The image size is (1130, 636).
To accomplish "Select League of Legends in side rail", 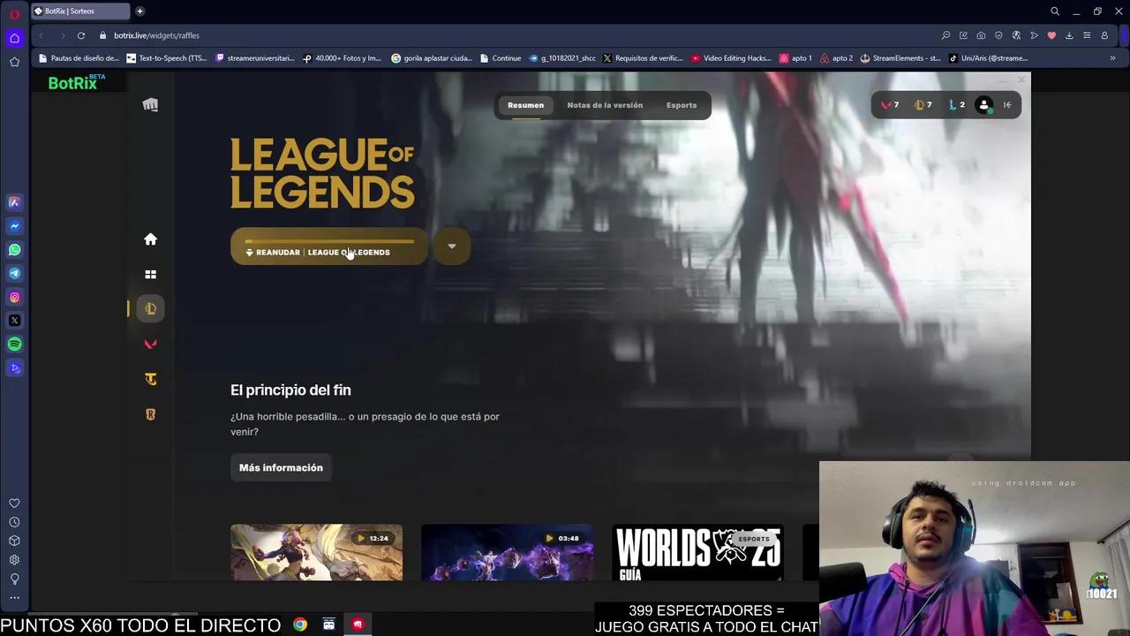I will point(150,308).
